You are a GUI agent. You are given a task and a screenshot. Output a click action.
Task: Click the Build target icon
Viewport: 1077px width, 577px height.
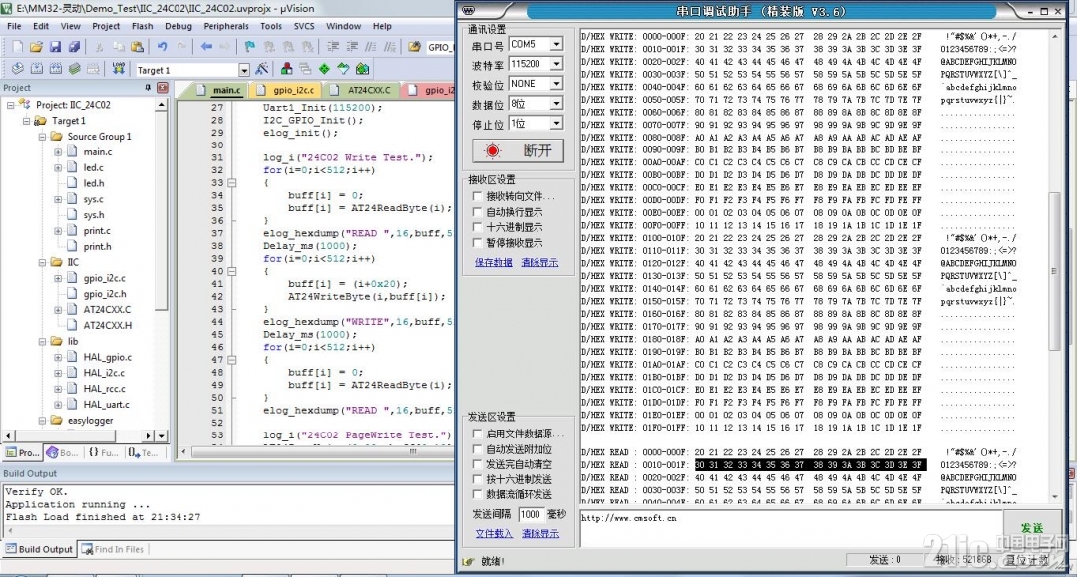tap(37, 69)
